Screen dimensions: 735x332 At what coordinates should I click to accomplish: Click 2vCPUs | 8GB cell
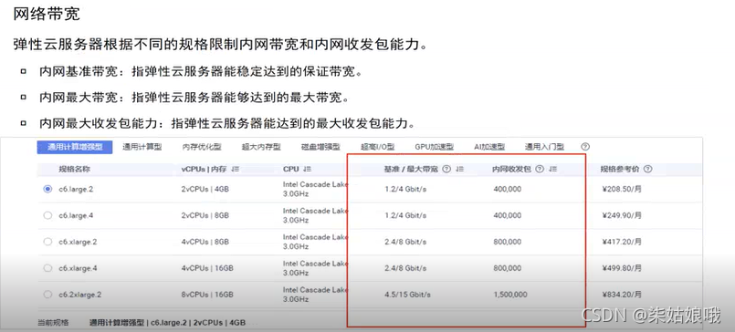[205, 215]
